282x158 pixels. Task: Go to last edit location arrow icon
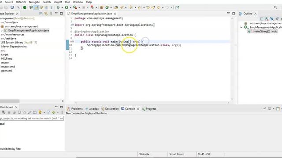(x=148, y=7)
